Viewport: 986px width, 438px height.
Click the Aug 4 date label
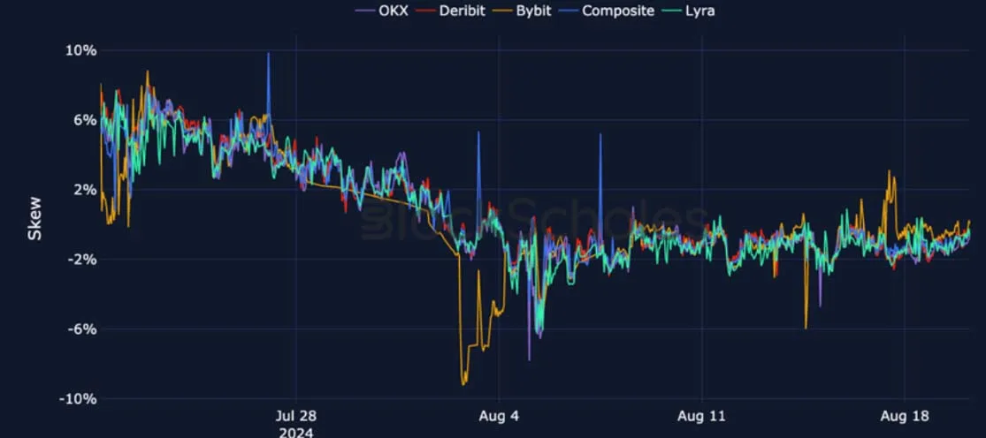click(499, 416)
